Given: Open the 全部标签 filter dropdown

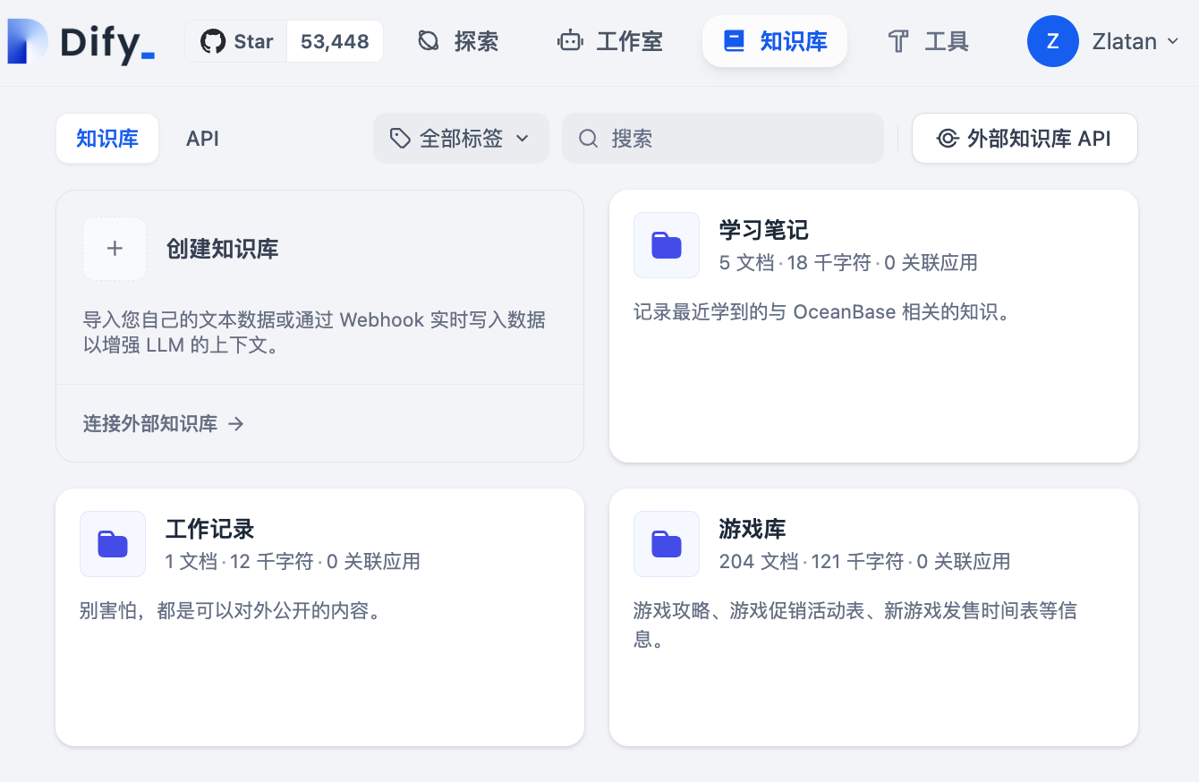Looking at the screenshot, I should click(x=461, y=139).
